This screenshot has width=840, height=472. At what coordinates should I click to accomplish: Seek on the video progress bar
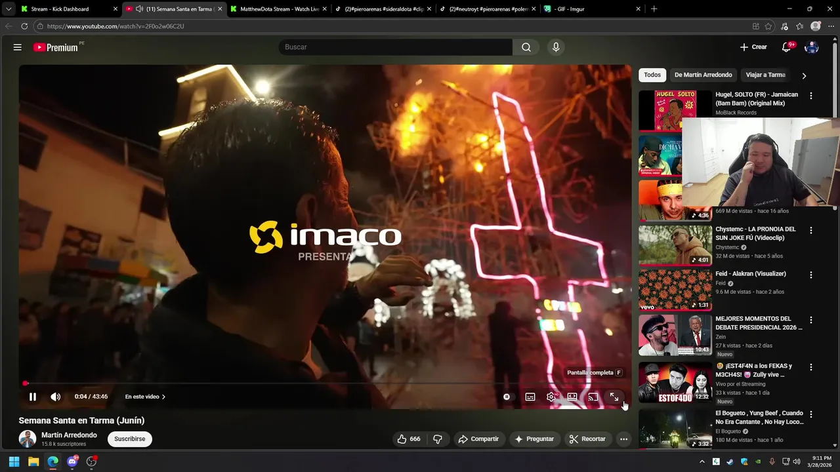click(x=325, y=383)
